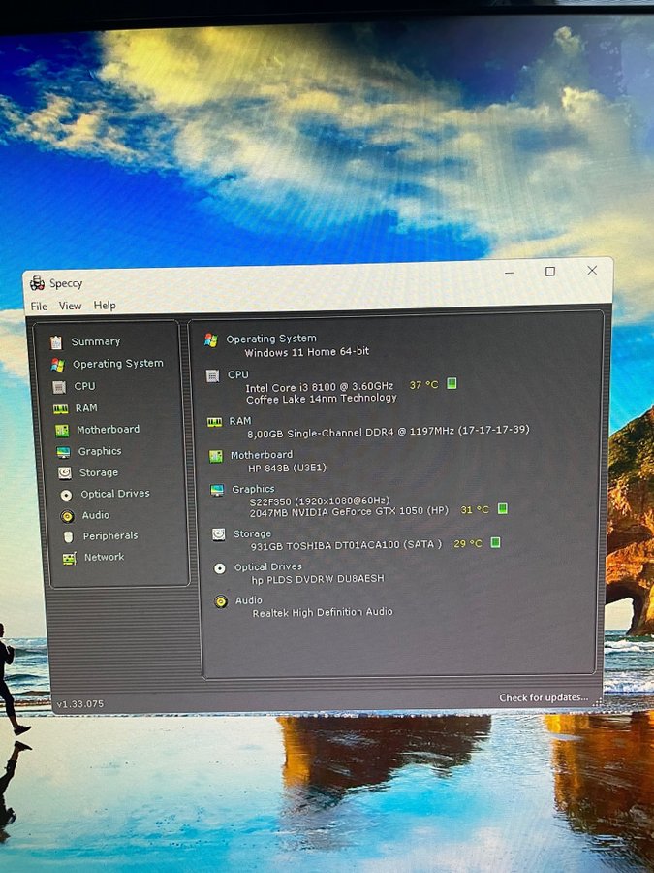Image resolution: width=654 pixels, height=873 pixels.
Task: Click the Operating System Windows logo icon in sidebar
Action: point(58,364)
